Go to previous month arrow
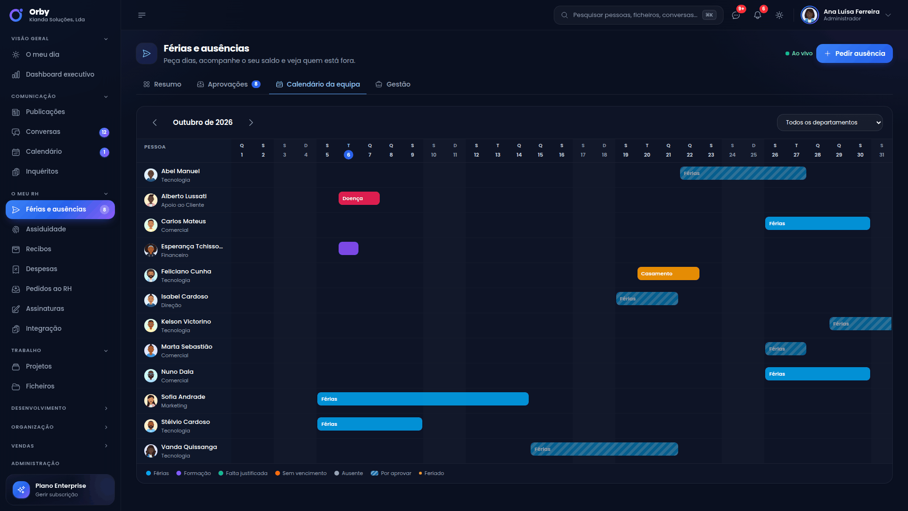 click(155, 123)
